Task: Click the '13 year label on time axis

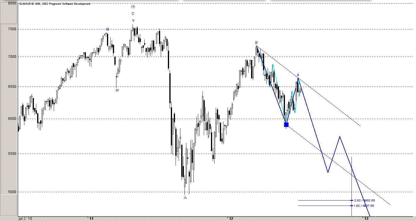Action: (x=366, y=218)
